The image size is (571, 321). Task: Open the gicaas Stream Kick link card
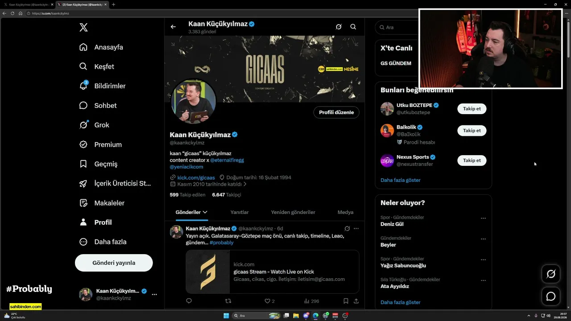273,272
